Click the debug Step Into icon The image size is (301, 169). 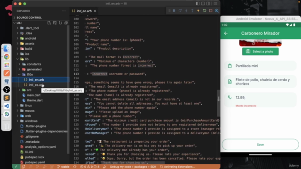[x=186, y=11]
